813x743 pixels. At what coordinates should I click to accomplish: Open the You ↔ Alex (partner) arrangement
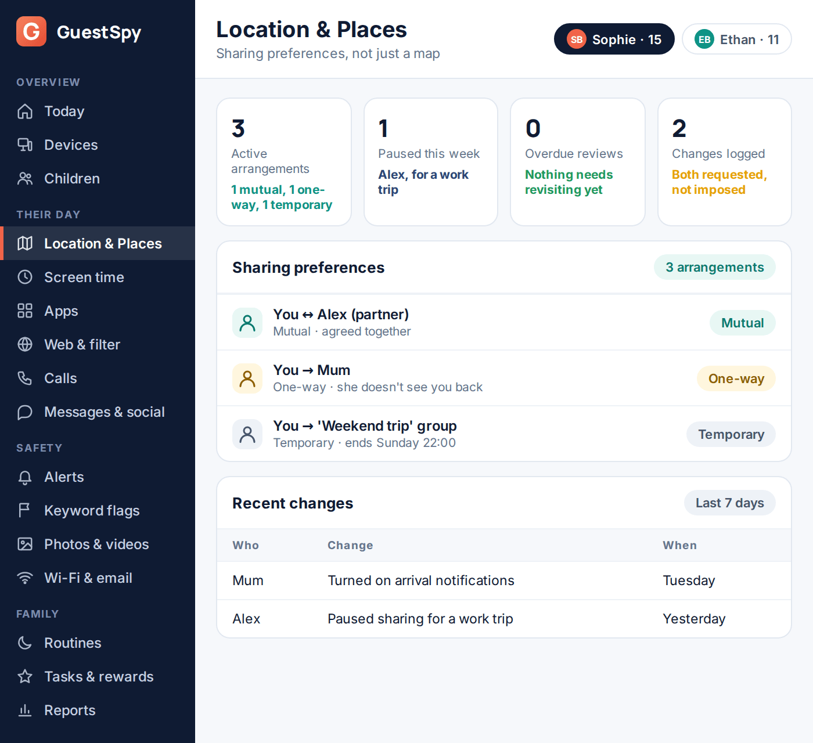coord(504,323)
